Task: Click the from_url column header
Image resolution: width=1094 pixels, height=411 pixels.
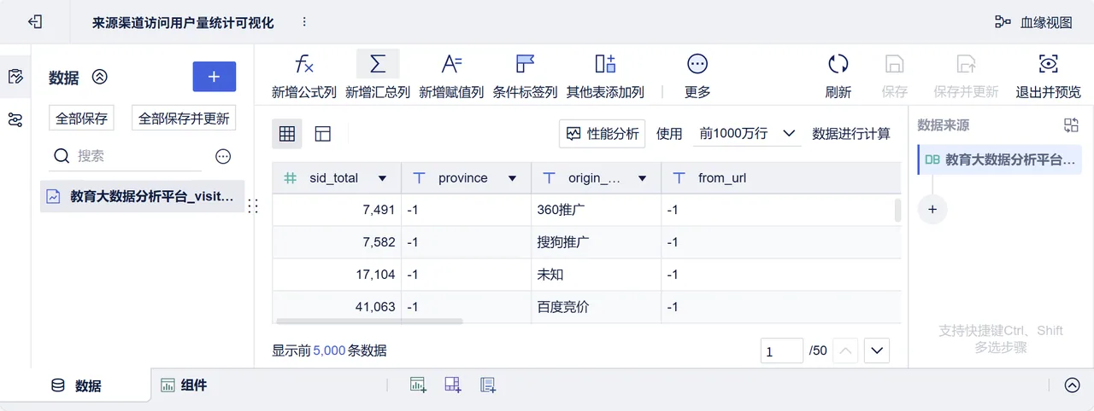Action: pos(781,178)
